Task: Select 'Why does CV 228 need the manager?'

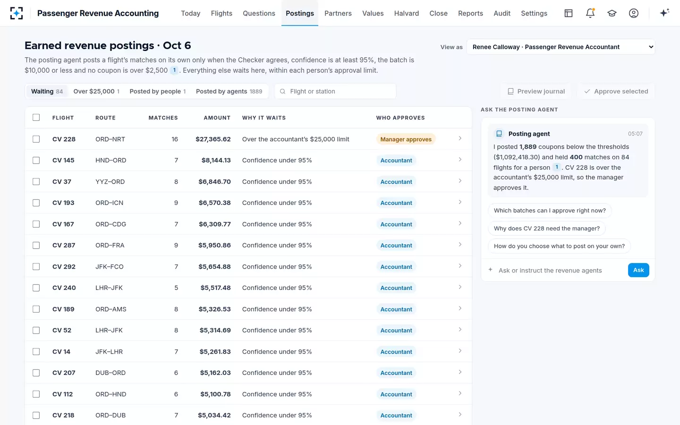Action: pyautogui.click(x=547, y=229)
